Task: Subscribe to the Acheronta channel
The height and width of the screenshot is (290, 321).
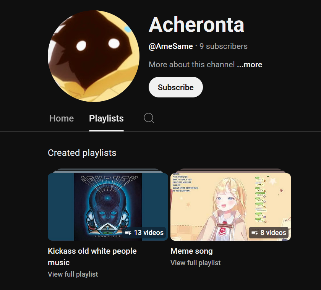Action: (x=176, y=87)
